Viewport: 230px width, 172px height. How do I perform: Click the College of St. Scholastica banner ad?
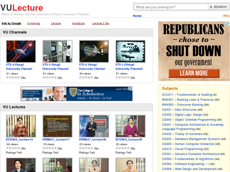pyautogui.click(x=77, y=94)
